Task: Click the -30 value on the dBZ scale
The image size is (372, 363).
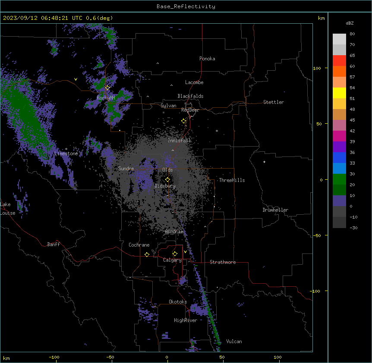Action: [353, 228]
